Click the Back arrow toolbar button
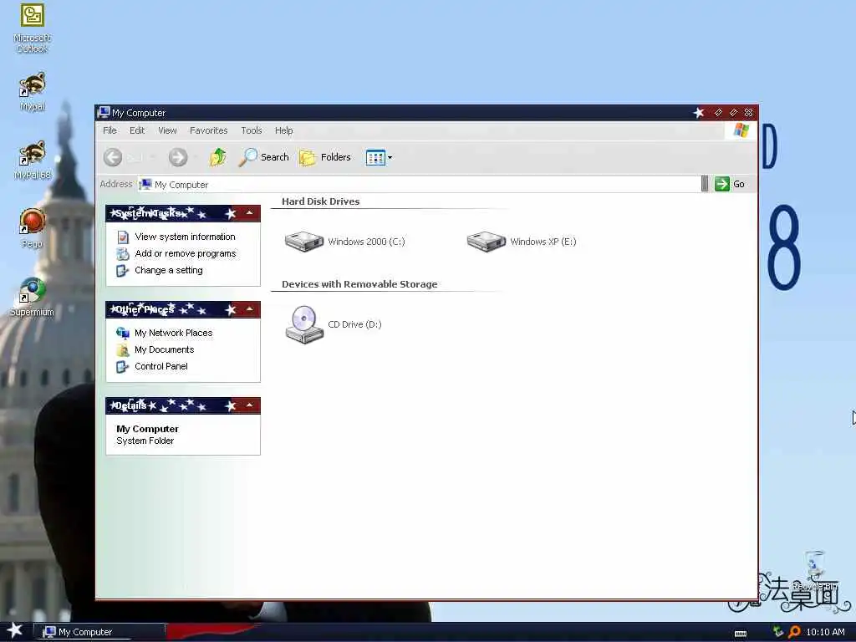The height and width of the screenshot is (642, 856). 113,157
